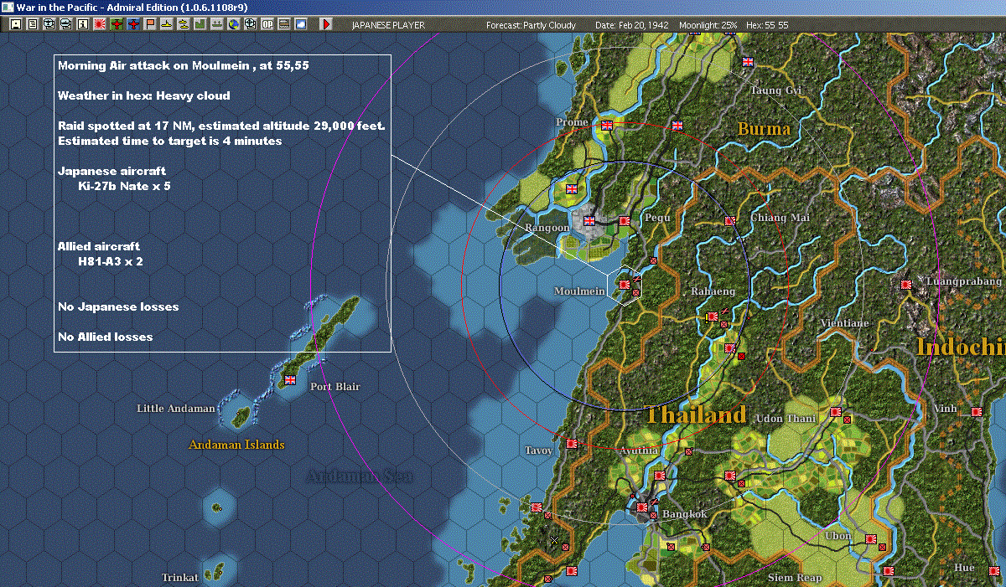Select the Japanese flag base at Pegu

click(x=625, y=221)
